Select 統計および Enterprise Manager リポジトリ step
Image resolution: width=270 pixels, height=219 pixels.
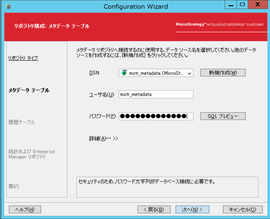(x=32, y=154)
